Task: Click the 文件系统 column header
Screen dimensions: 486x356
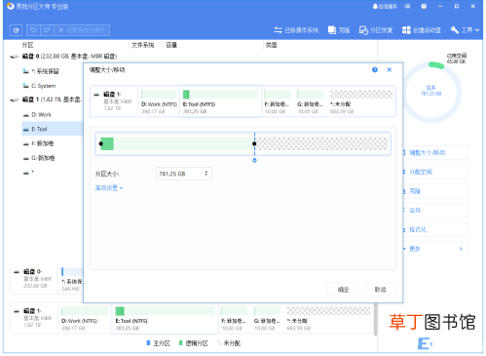Action: pos(142,45)
